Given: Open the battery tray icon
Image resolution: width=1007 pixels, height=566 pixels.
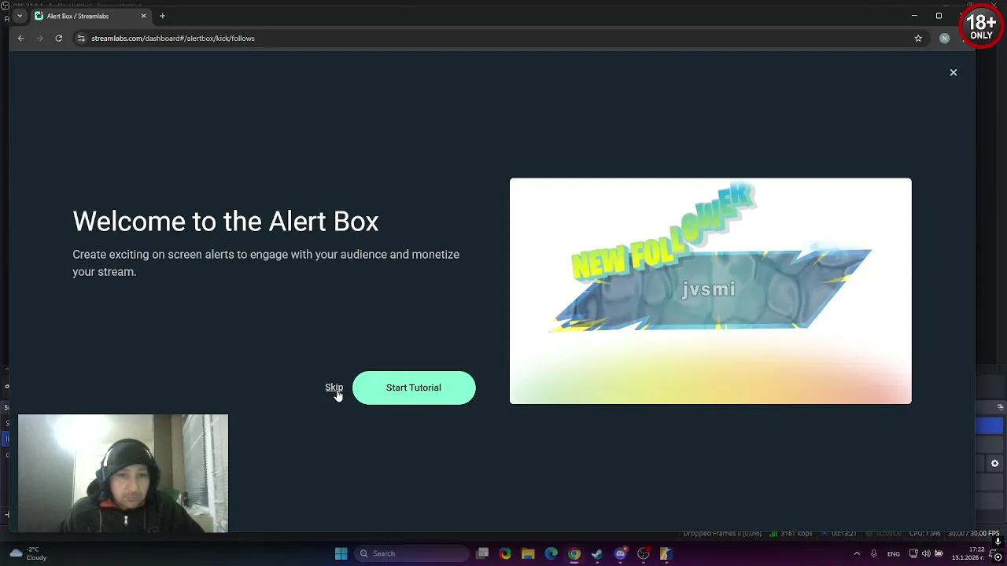Looking at the screenshot, I should [x=939, y=553].
